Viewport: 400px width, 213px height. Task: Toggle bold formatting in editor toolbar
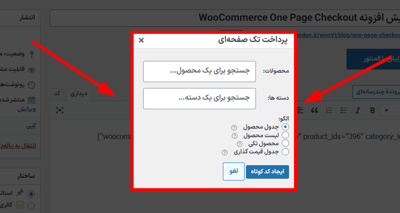pos(372,110)
